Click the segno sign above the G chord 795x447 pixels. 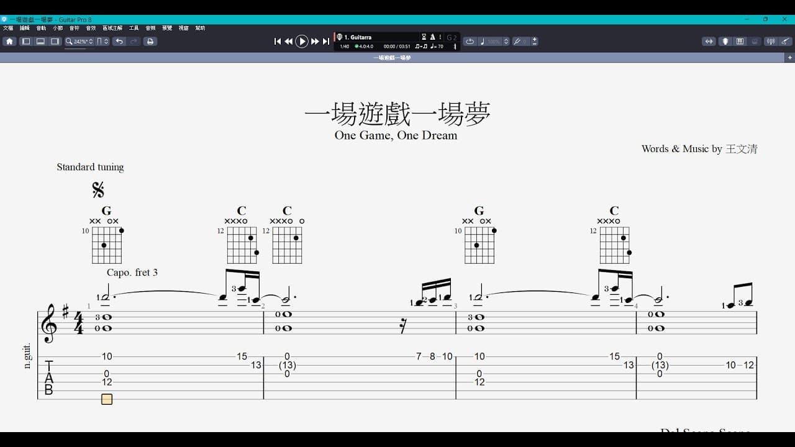coord(98,189)
